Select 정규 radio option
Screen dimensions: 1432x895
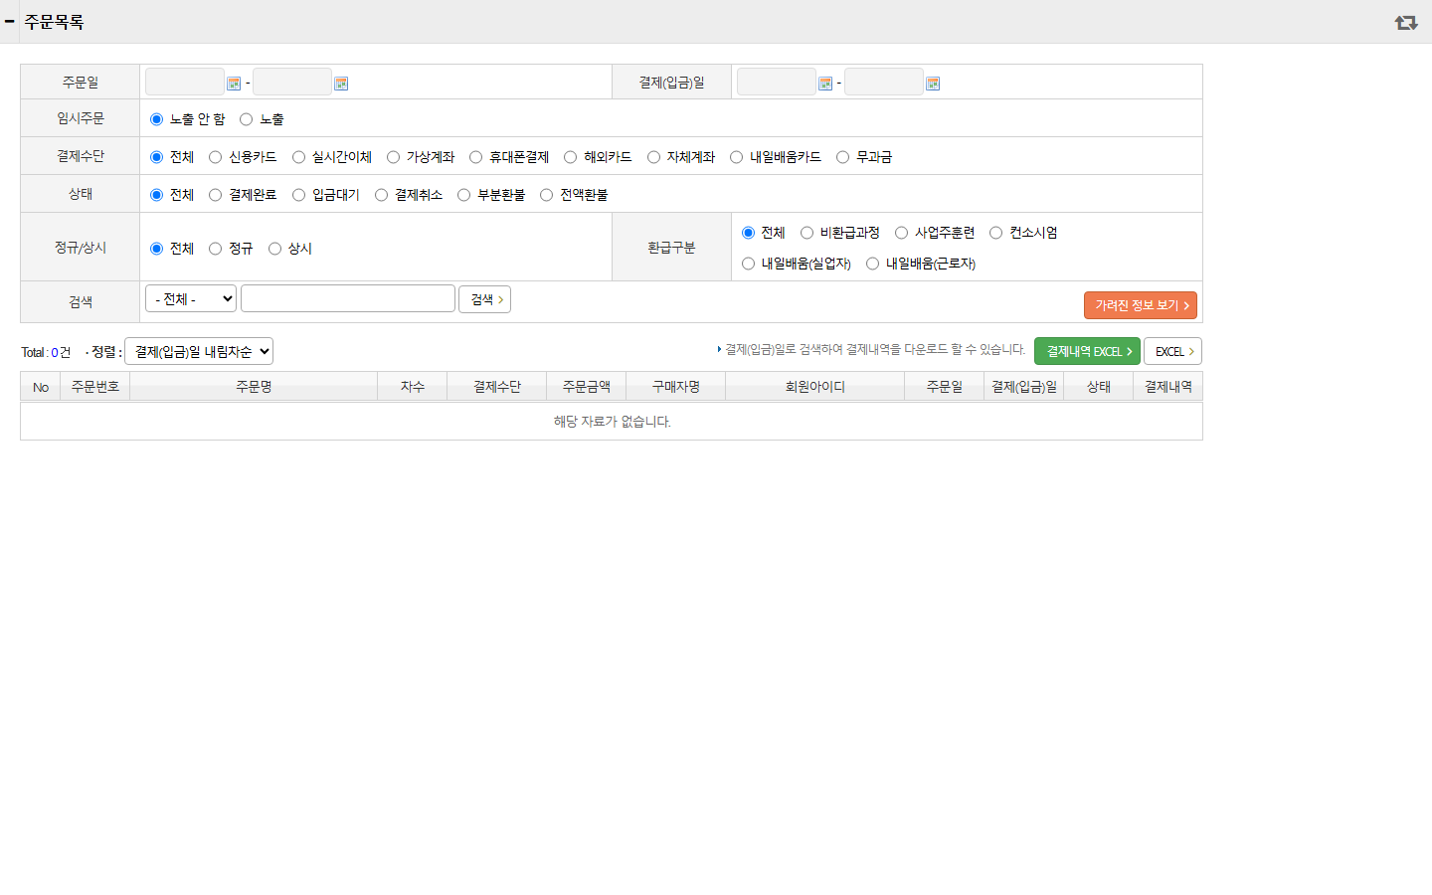(215, 249)
